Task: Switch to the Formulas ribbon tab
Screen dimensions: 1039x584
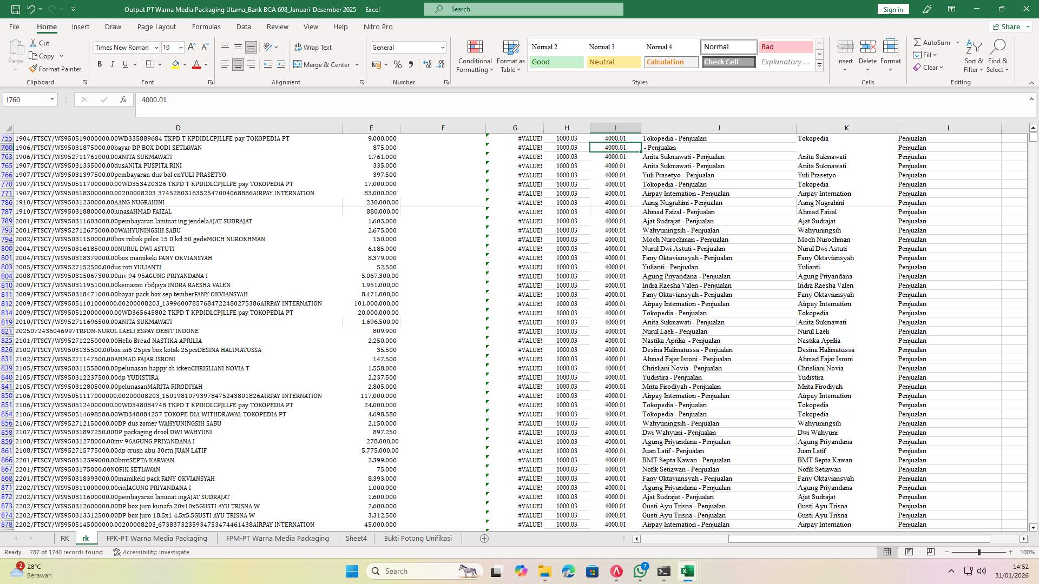Action: [x=206, y=26]
